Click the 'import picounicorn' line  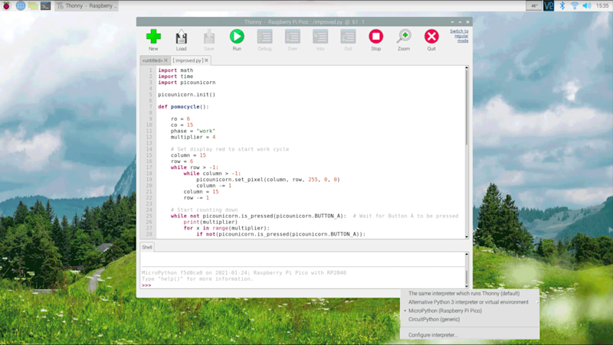pos(186,83)
